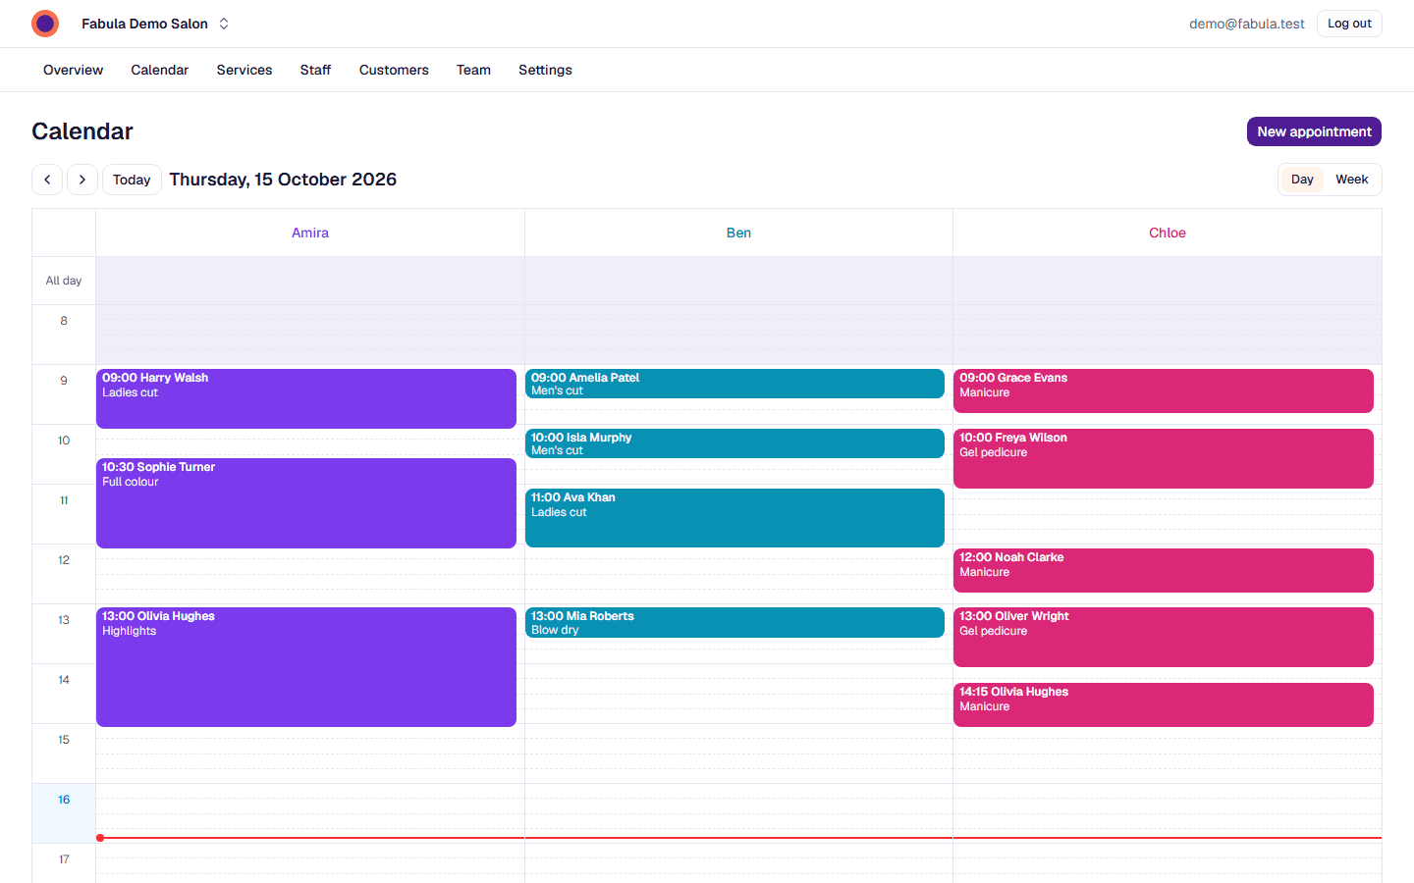Open Olivia Hughes 13:00 Highlights appointment

(x=306, y=667)
